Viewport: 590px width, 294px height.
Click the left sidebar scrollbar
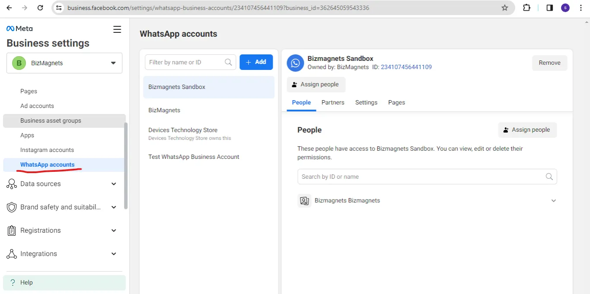point(126,166)
